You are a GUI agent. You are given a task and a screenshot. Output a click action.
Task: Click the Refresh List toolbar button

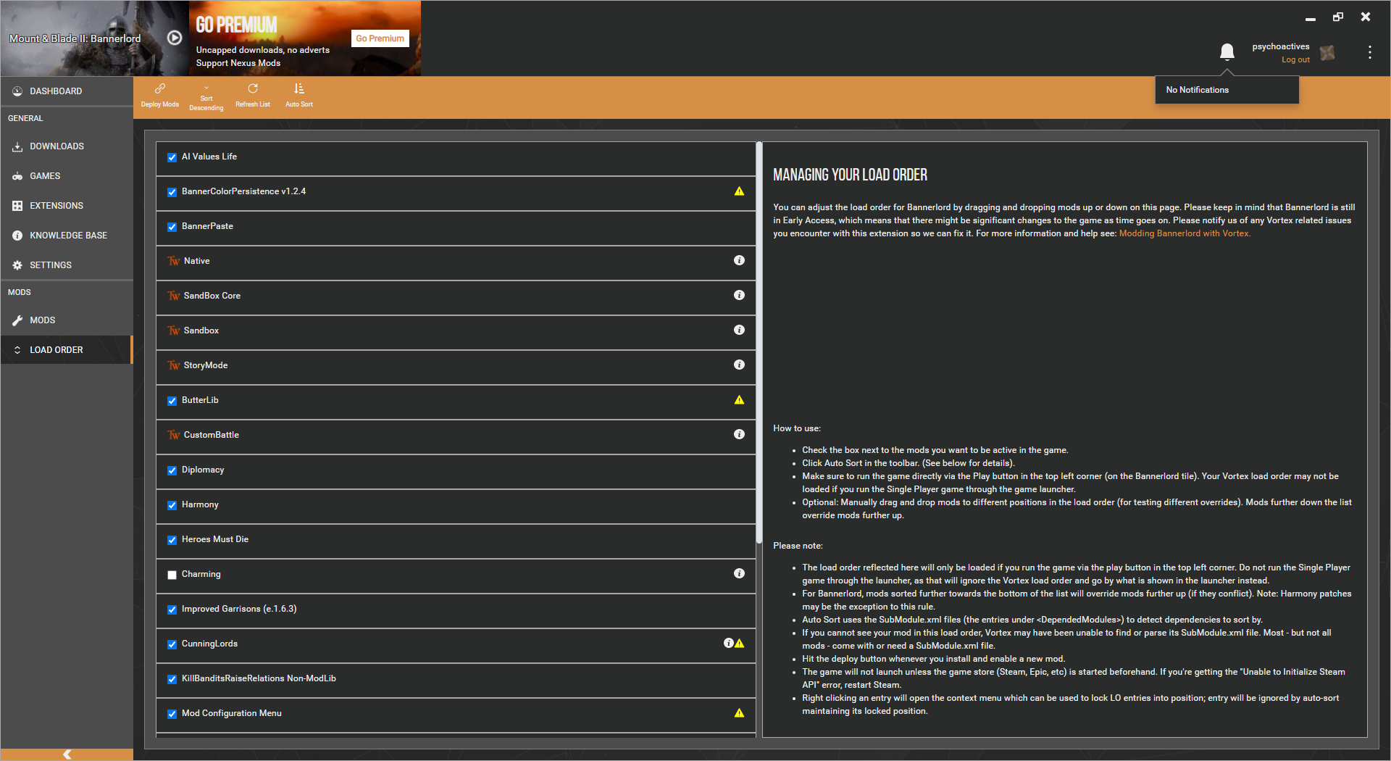253,95
